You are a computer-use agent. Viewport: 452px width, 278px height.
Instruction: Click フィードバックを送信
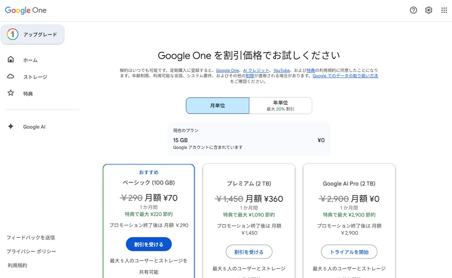click(31, 238)
